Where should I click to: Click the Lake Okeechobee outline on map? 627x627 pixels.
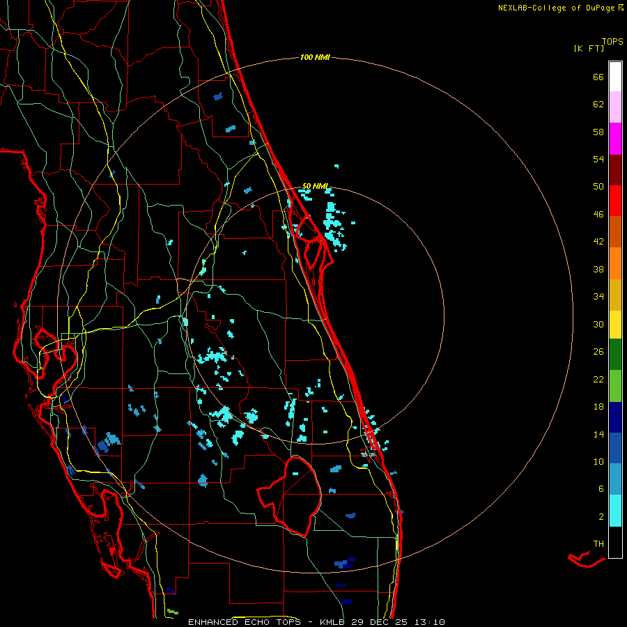[x=290, y=496]
